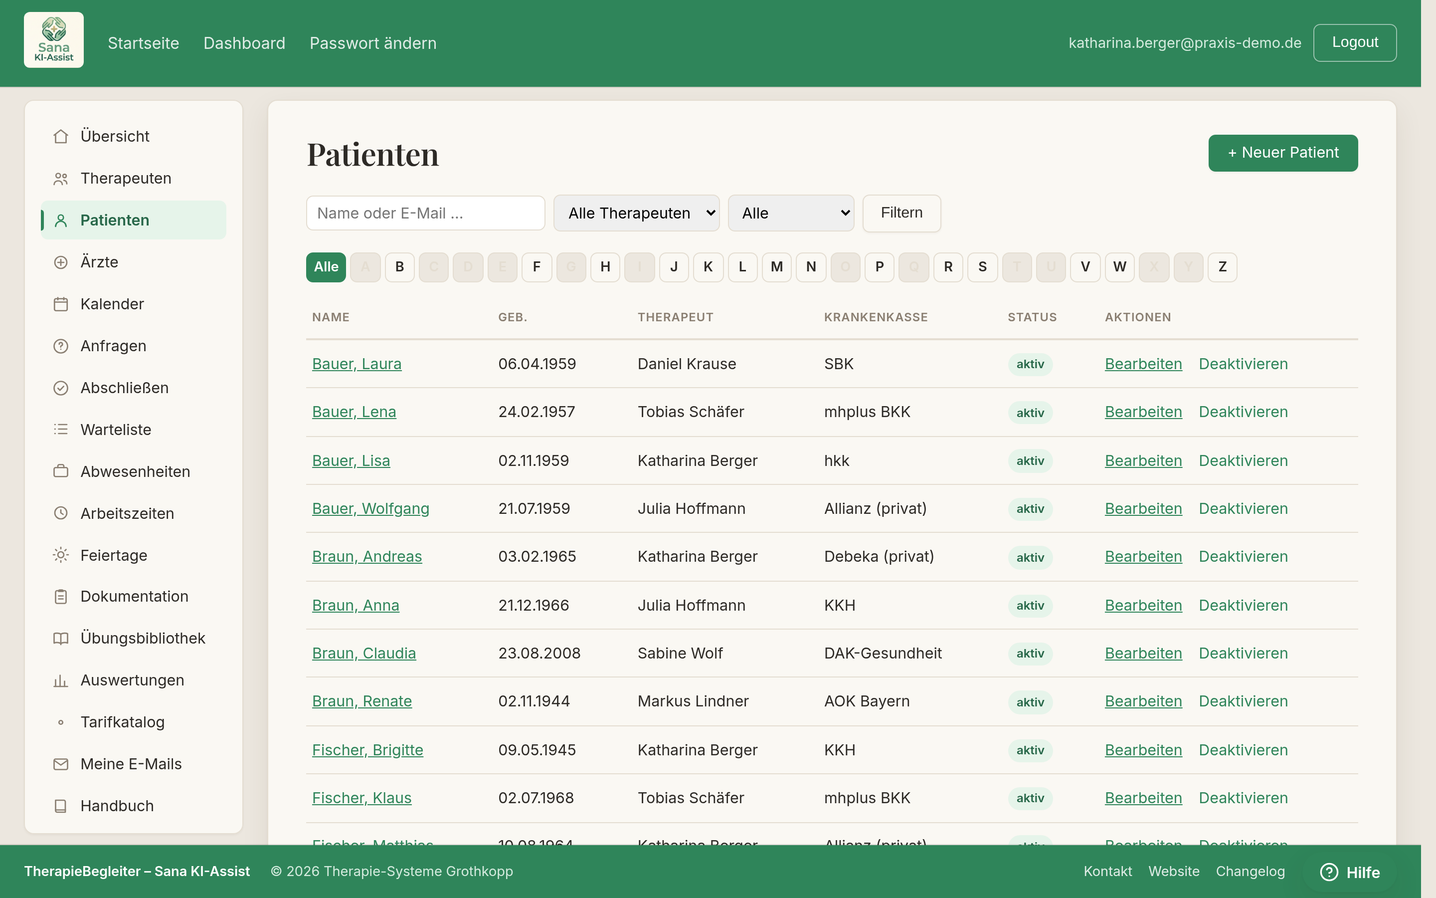Click the Therapeuten people icon

(60, 179)
